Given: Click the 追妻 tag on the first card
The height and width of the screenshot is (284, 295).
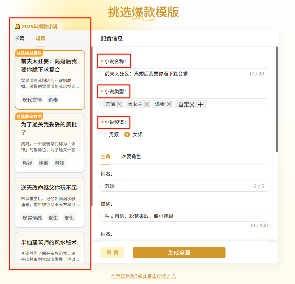Looking at the screenshot, I should tap(53, 100).
